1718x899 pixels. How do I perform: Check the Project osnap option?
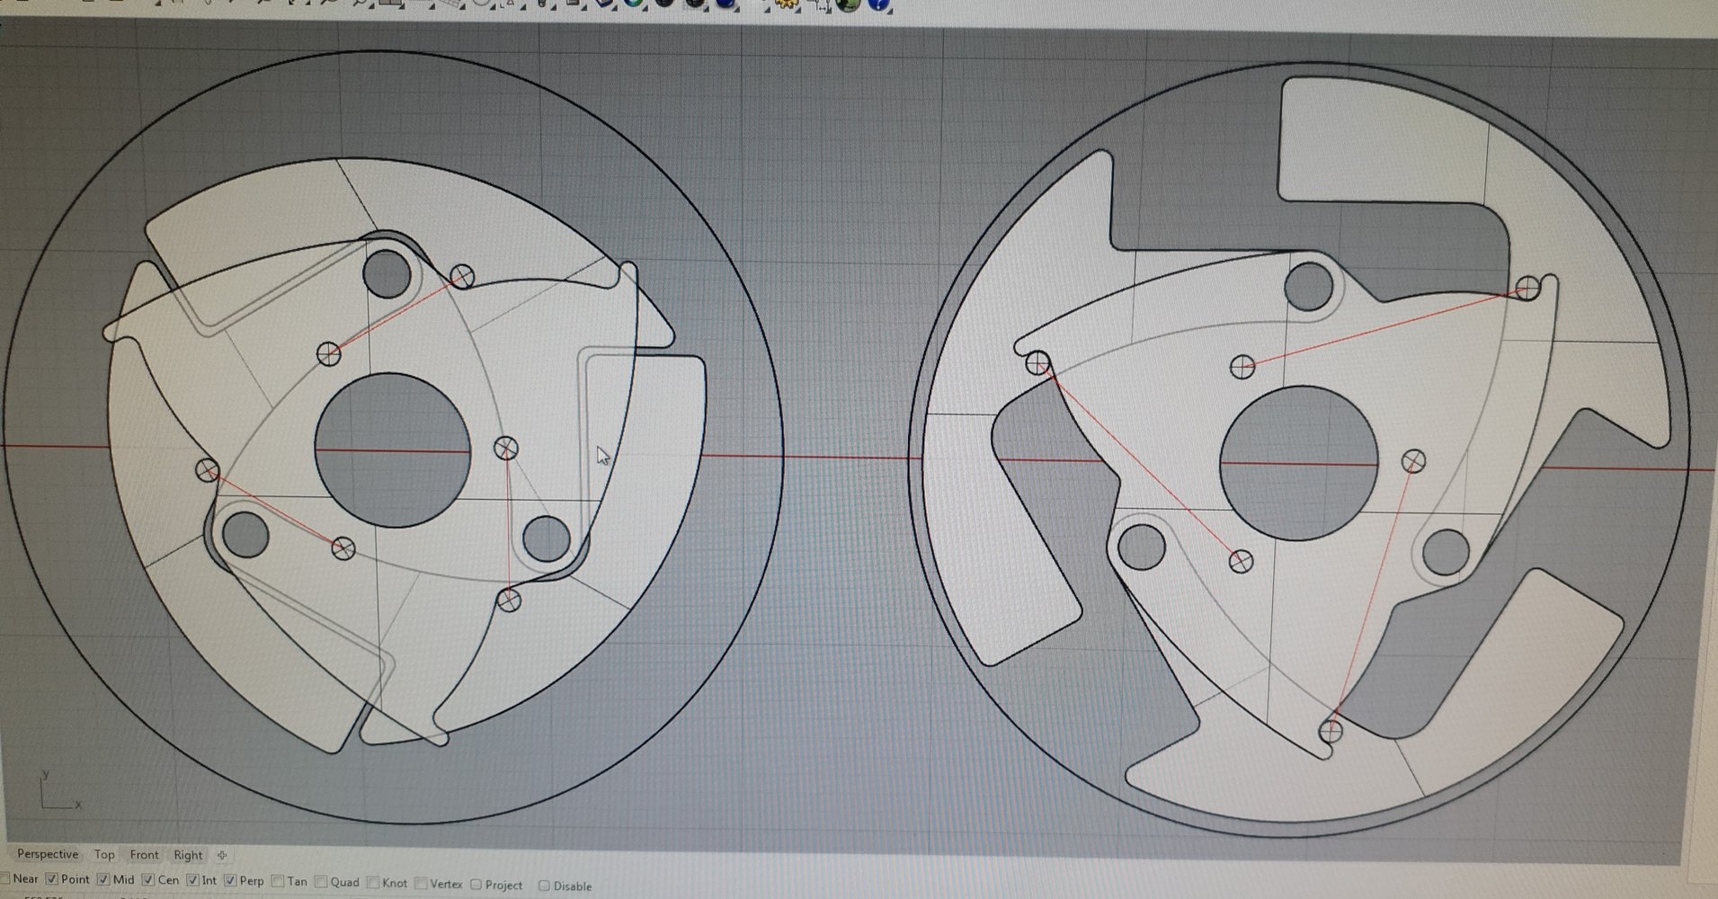476,885
